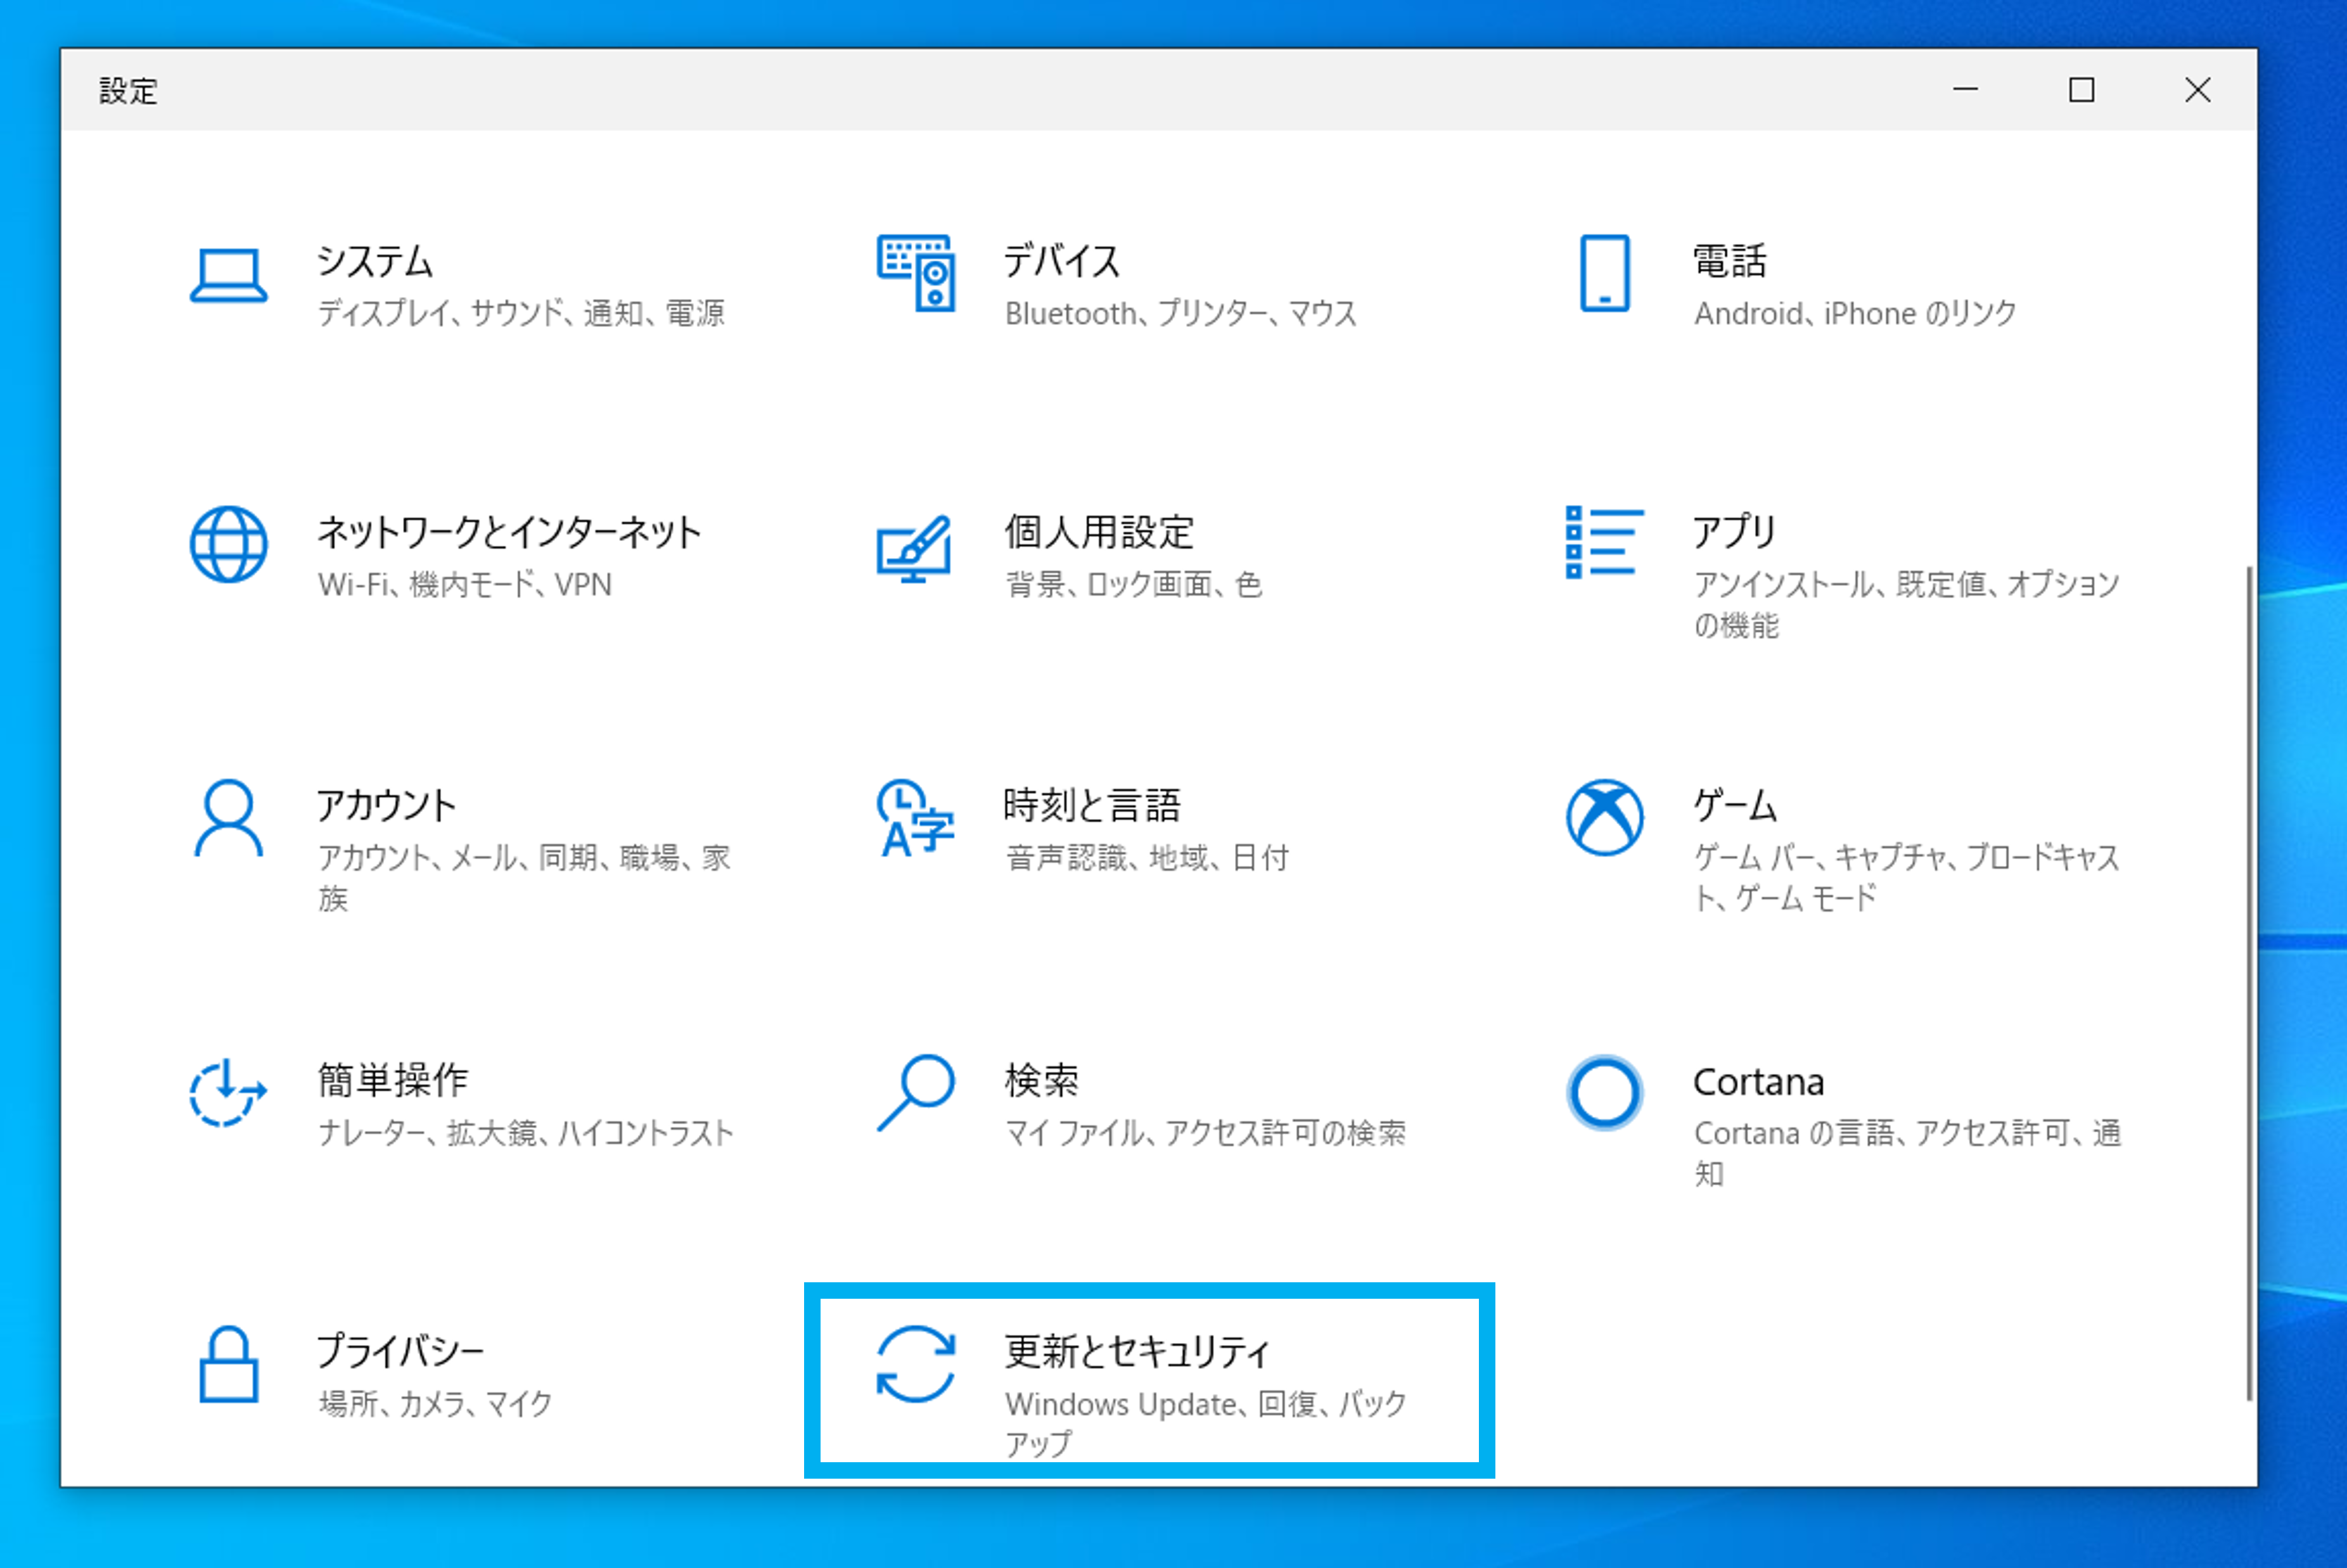This screenshot has width=2347, height=1568.
Task: Open the 検索 heading
Action: point(1042,1080)
